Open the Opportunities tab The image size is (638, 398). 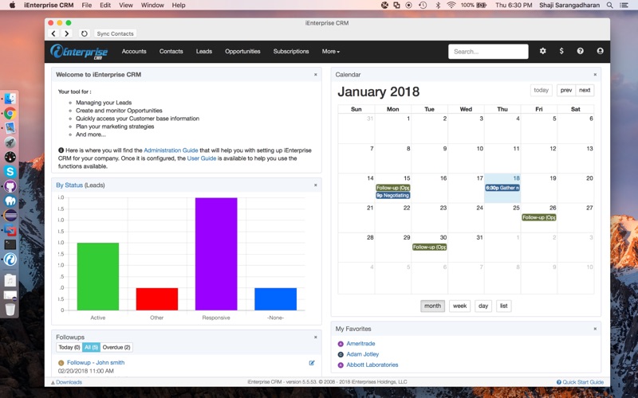(242, 52)
